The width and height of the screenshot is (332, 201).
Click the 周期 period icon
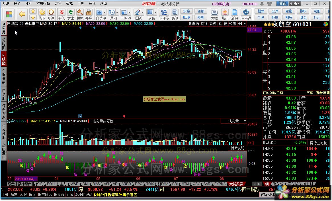[112, 13]
